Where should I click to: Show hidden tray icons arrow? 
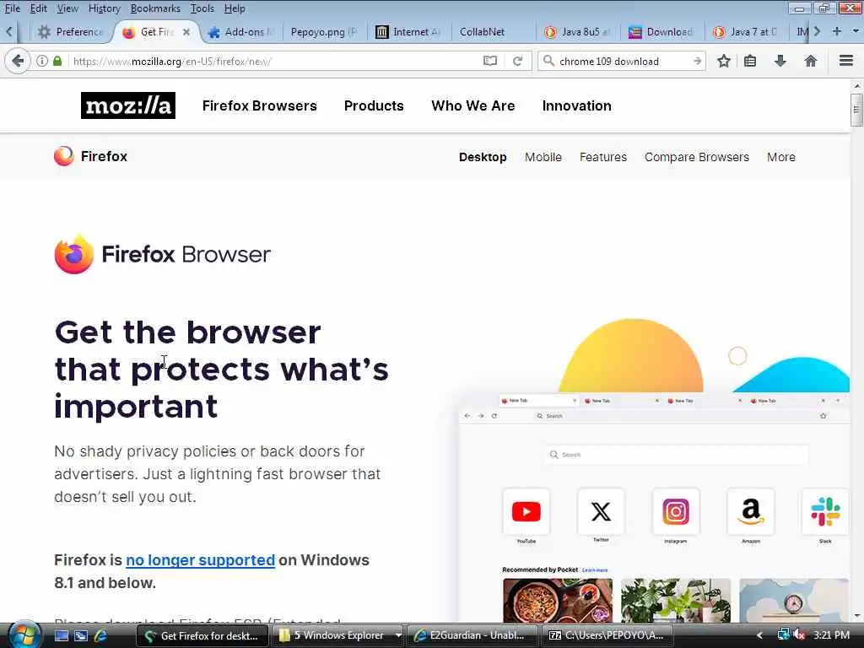pyautogui.click(x=760, y=635)
